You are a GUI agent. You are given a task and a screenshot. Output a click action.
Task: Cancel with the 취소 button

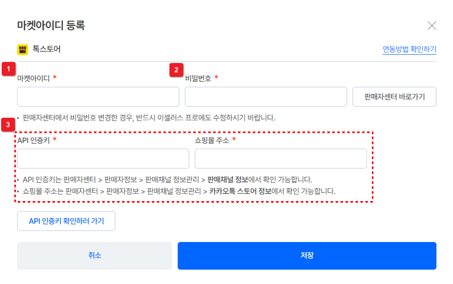[x=94, y=256]
